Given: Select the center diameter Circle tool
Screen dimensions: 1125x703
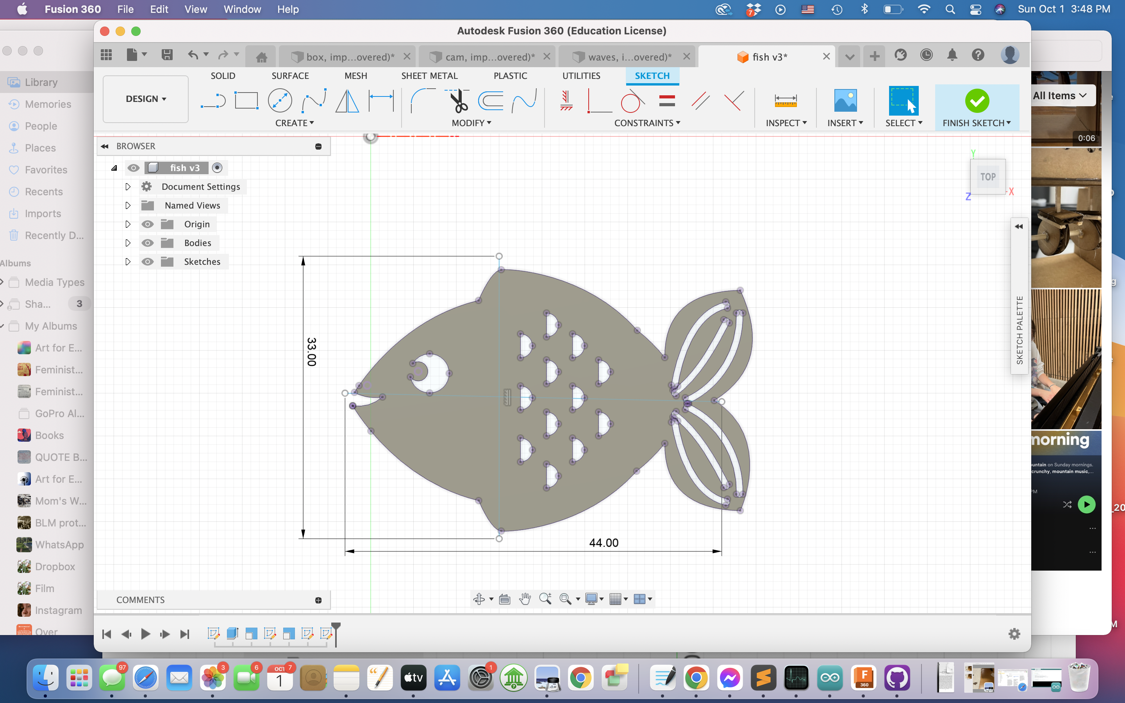Looking at the screenshot, I should (x=280, y=100).
